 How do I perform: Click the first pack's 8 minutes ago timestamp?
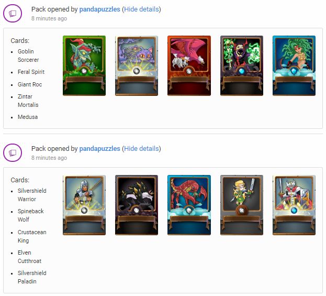coord(49,18)
